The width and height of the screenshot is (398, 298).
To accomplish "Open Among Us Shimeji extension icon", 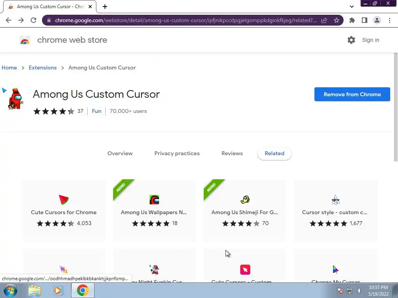I will point(245,200).
